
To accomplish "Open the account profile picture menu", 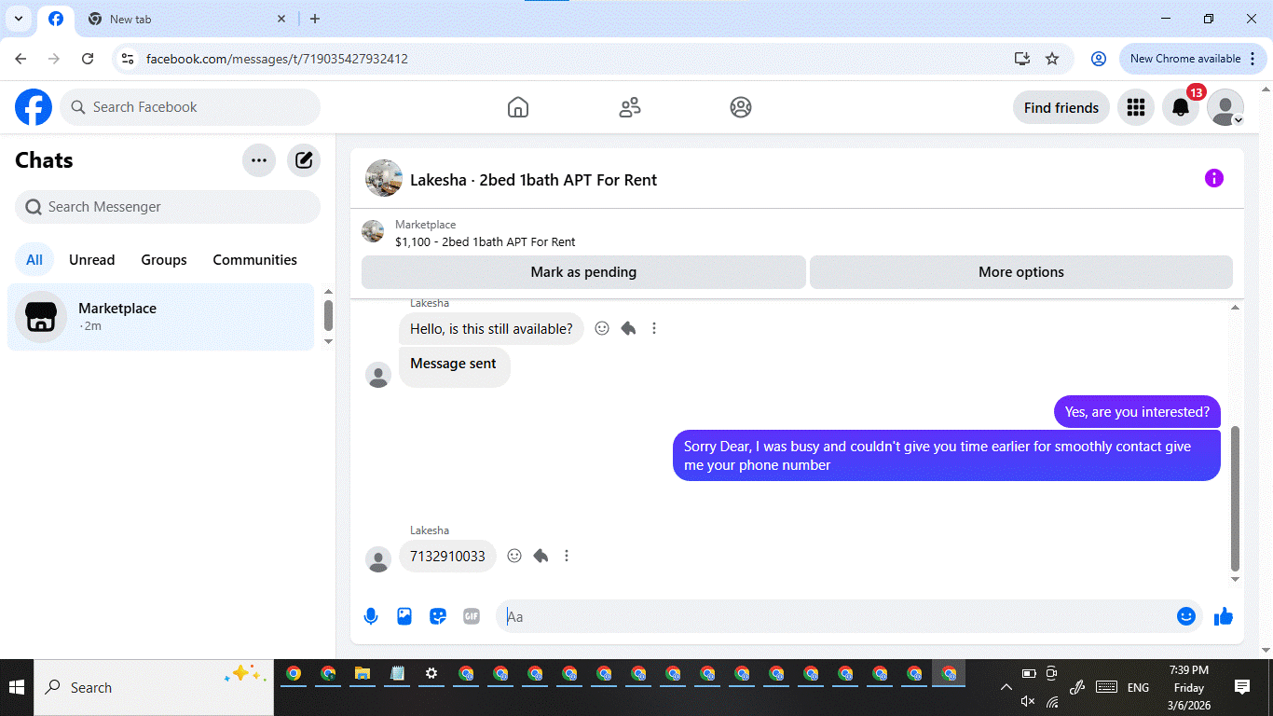I will (1225, 107).
